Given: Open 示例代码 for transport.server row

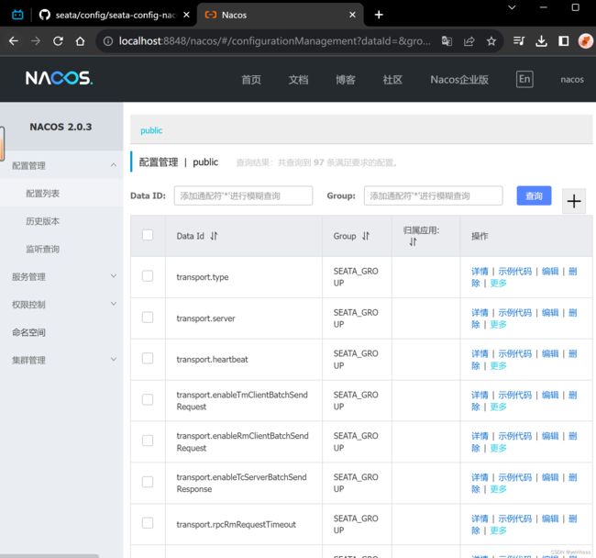Looking at the screenshot, I should (514, 313).
